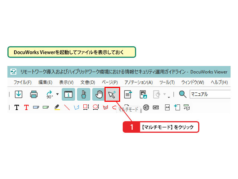Click the search field containing マニュアル
Screen dimensions: 238x179
pyautogui.click(x=210, y=94)
